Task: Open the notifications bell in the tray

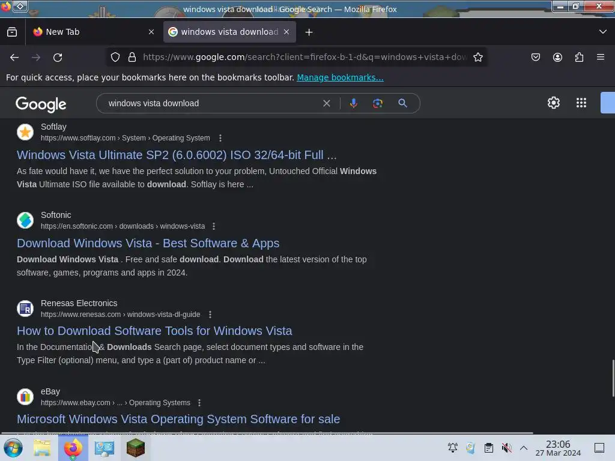Action: click(453, 448)
